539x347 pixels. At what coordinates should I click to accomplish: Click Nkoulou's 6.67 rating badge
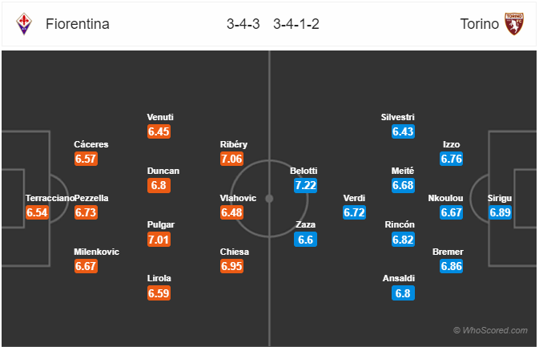[452, 212]
